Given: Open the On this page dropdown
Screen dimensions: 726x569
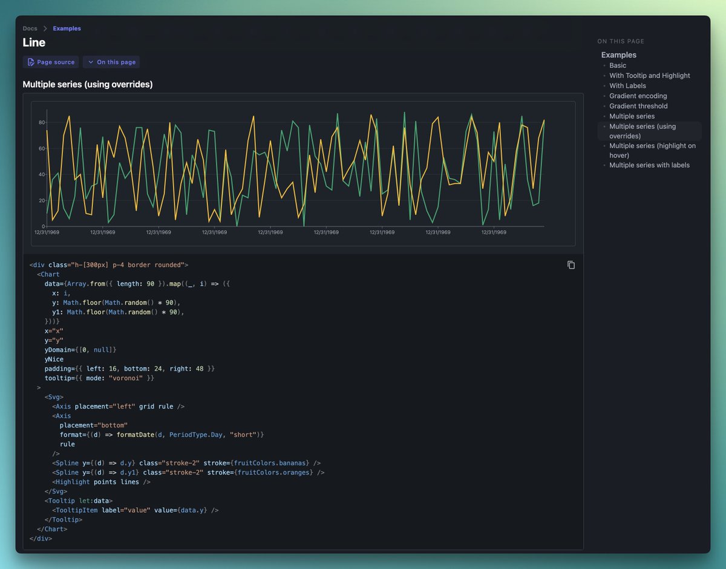Looking at the screenshot, I should point(111,62).
